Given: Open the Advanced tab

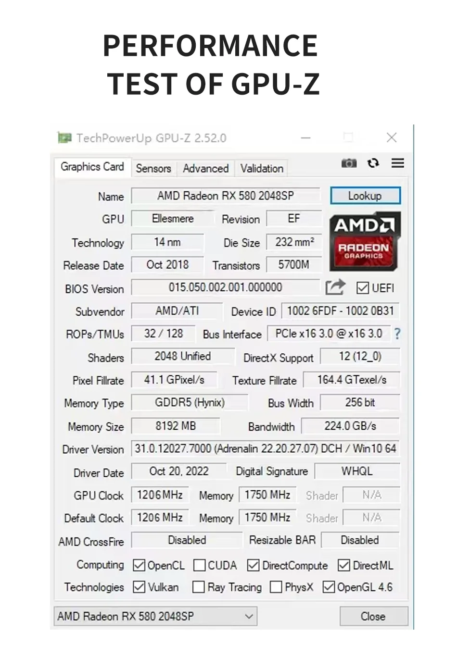Looking at the screenshot, I should coord(205,168).
